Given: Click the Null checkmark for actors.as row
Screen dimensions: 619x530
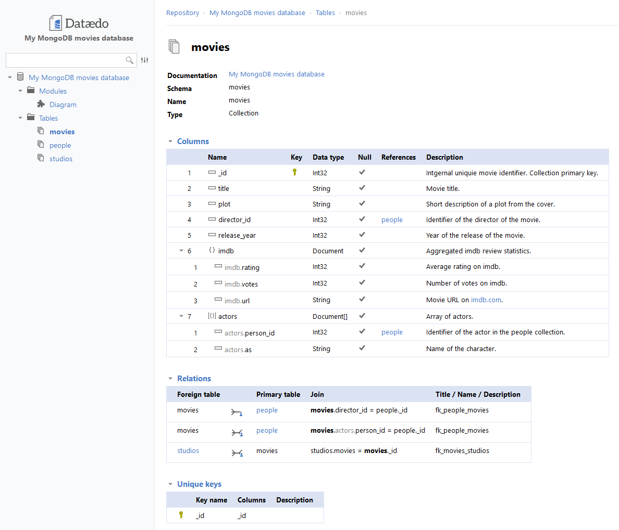Looking at the screenshot, I should click(x=362, y=348).
